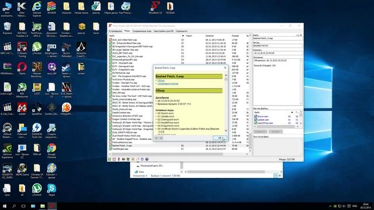Select the Recycle Bin (Корзина) icon
This screenshot has width=374, height=210.
point(7,28)
